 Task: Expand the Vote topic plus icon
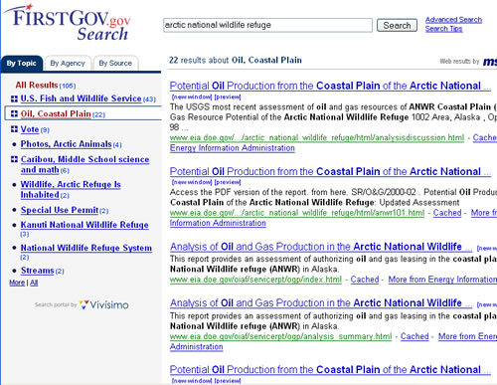tap(14, 129)
